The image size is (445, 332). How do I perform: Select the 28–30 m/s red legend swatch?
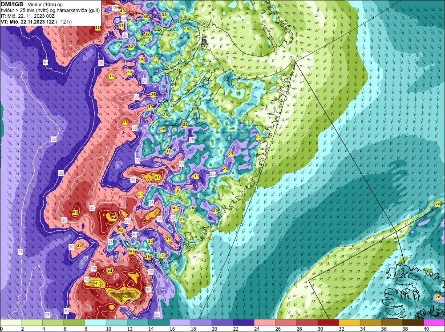tap(307, 322)
